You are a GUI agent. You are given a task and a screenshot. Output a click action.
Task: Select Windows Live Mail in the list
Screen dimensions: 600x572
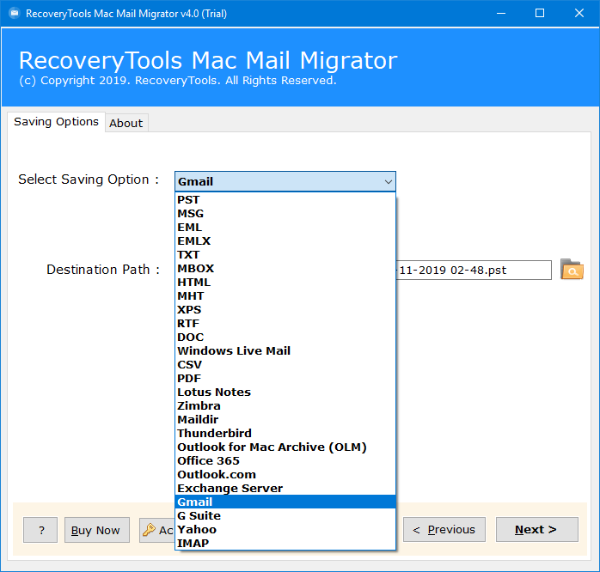(285, 351)
